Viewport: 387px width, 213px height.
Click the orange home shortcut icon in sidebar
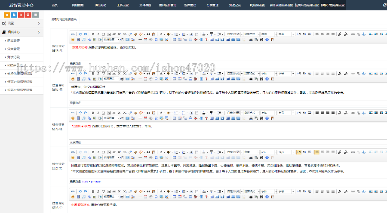coord(7,15)
